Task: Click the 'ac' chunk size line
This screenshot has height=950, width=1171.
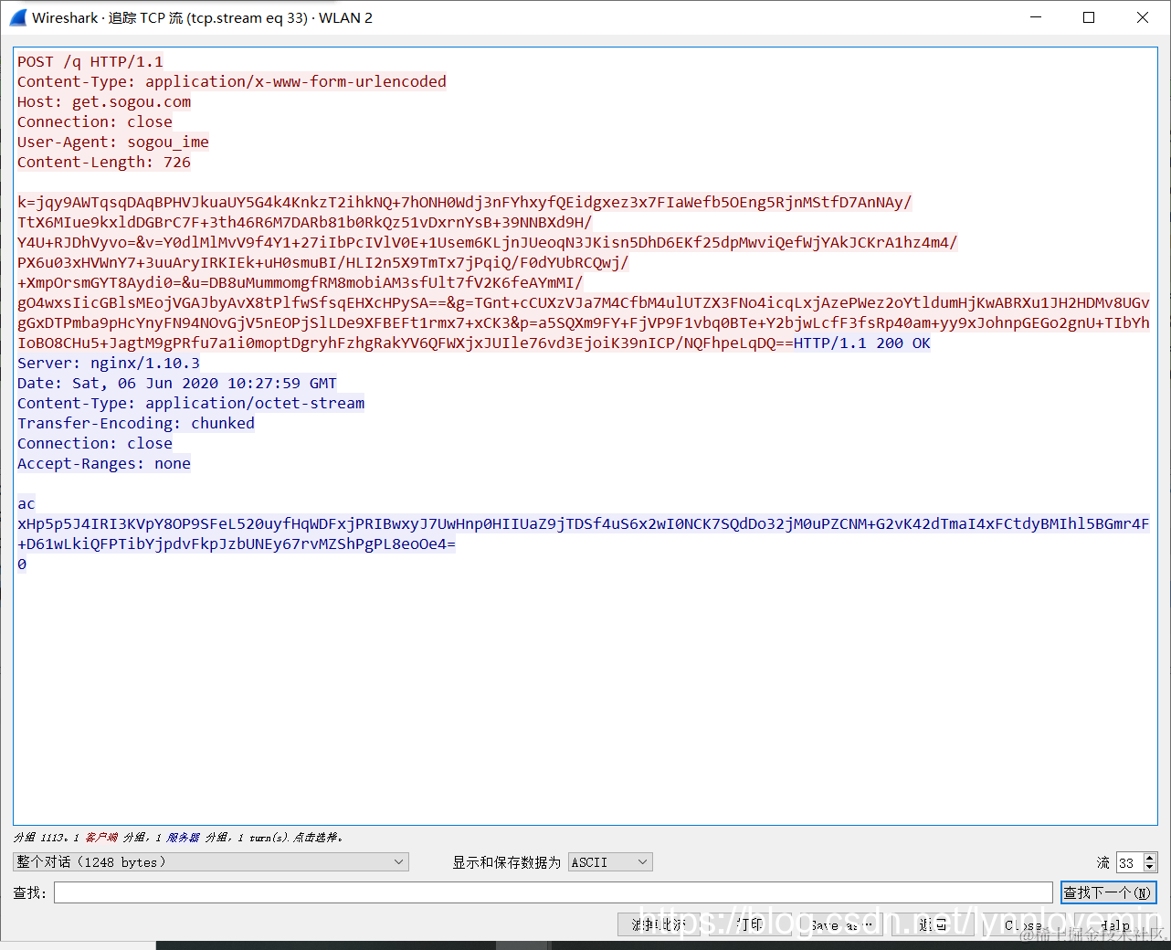Action: (x=26, y=504)
